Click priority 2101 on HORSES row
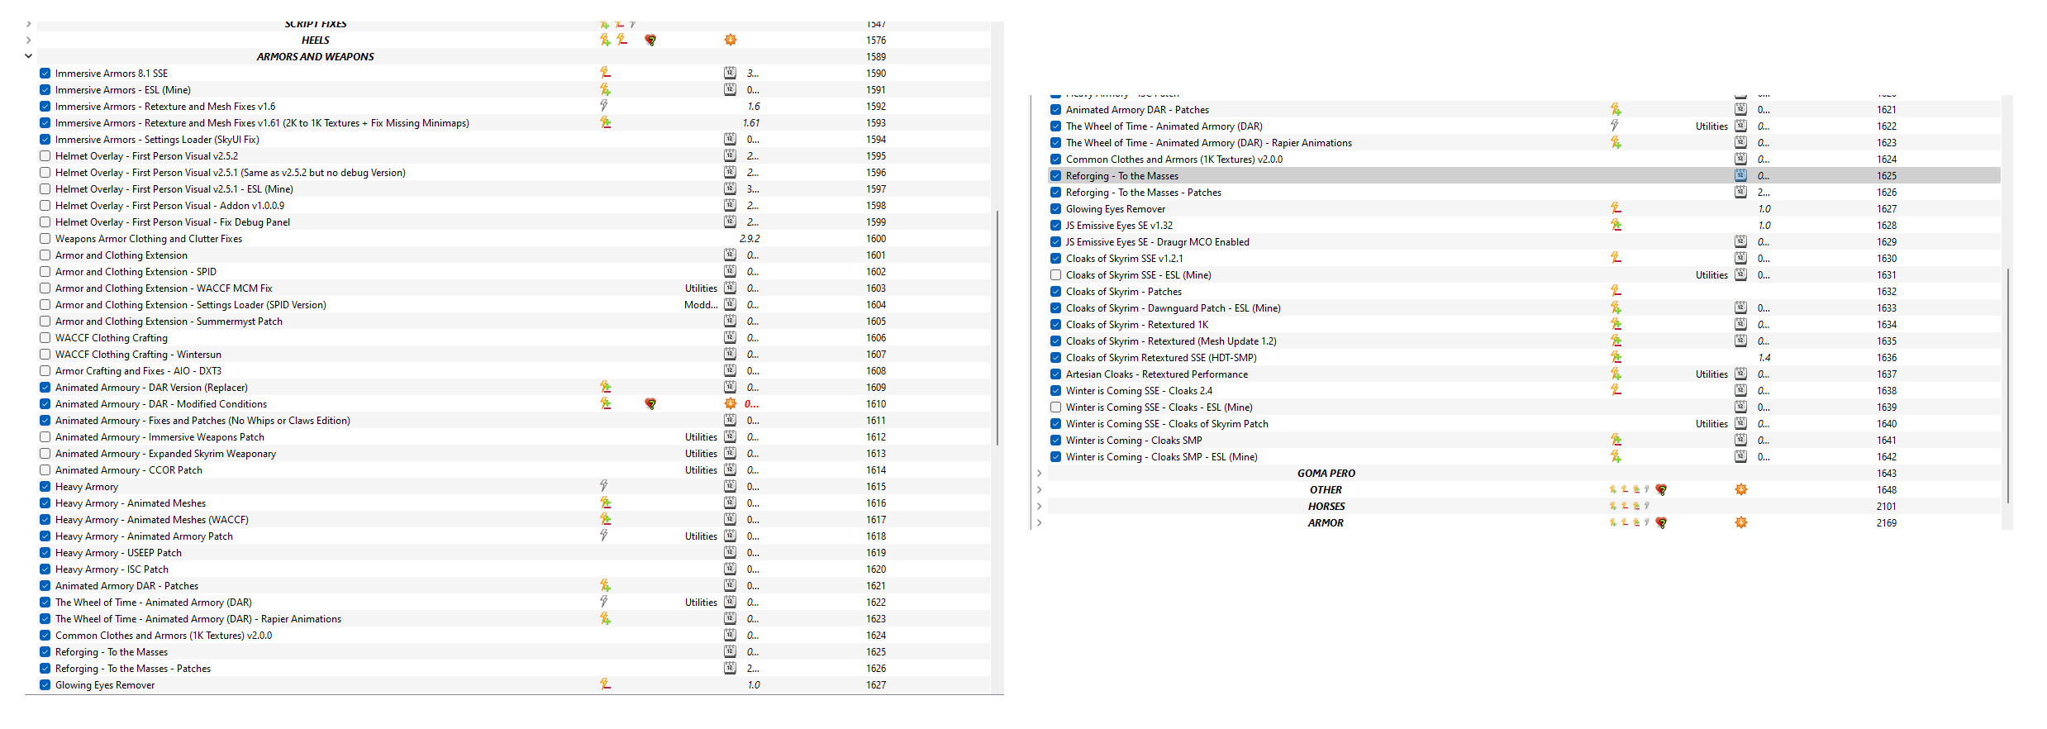Screen dimensions: 2047x729 1887,507
